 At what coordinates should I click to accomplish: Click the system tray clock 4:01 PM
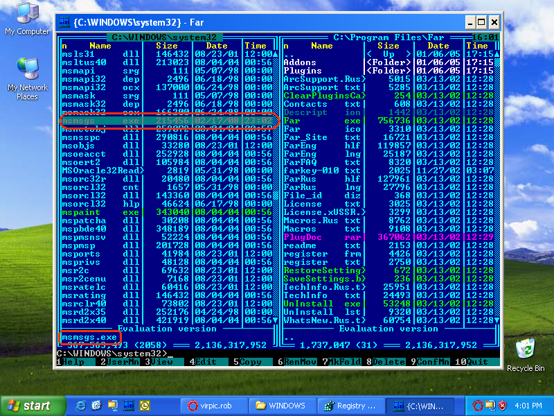point(528,406)
